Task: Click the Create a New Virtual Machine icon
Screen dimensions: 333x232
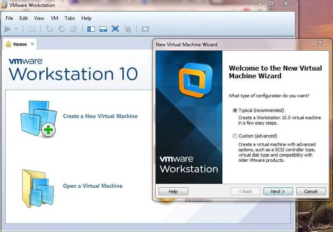Action: tap(39, 119)
